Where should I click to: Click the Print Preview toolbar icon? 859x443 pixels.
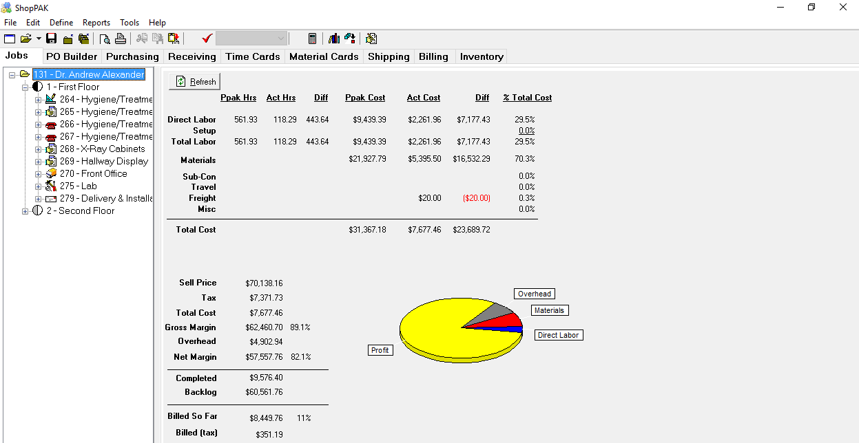pos(105,39)
